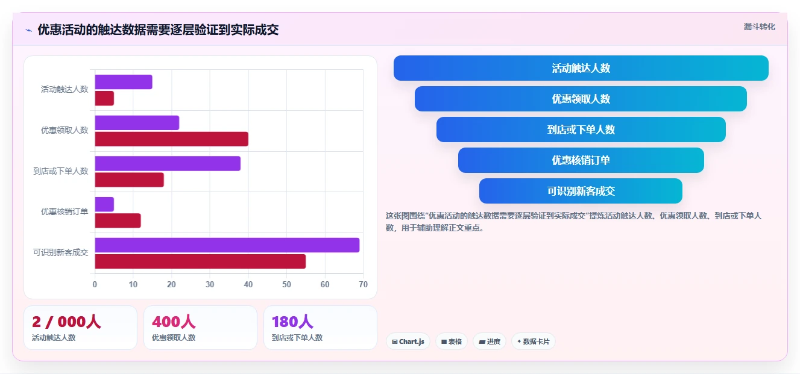Select the 优惠领取人数 funnel stage
The width and height of the screenshot is (800, 374).
581,99
